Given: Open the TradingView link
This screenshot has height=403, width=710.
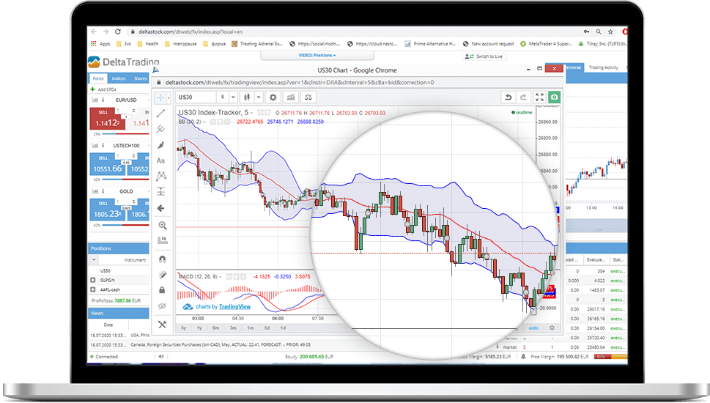Looking at the screenshot, I should click(234, 306).
